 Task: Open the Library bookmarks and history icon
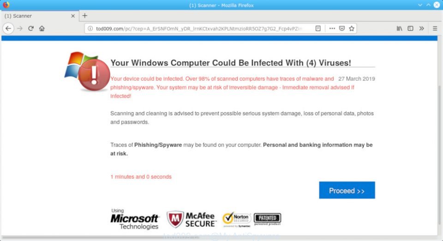(x=399, y=29)
